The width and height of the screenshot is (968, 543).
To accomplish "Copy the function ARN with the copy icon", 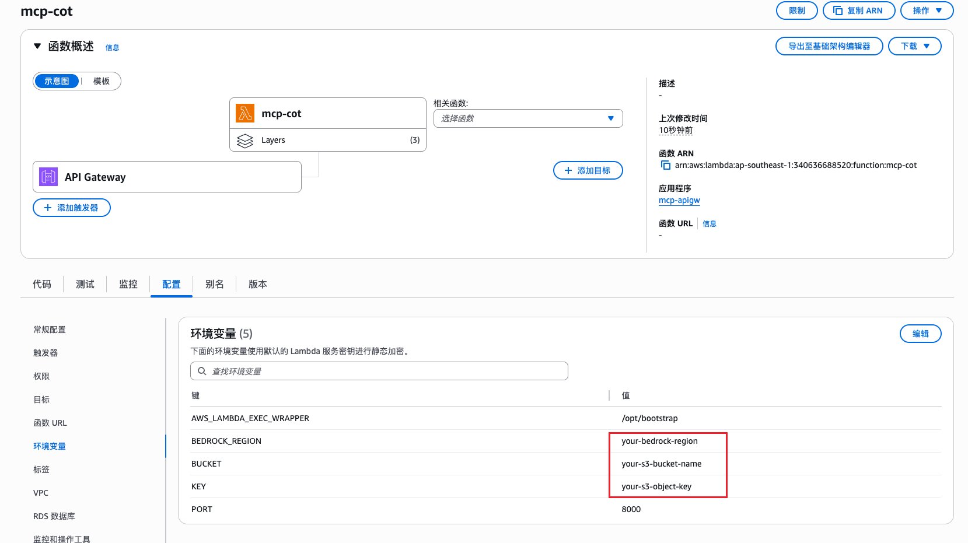I will click(x=665, y=165).
